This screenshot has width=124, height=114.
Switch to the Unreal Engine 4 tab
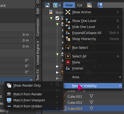pyautogui.click(x=38, y=53)
